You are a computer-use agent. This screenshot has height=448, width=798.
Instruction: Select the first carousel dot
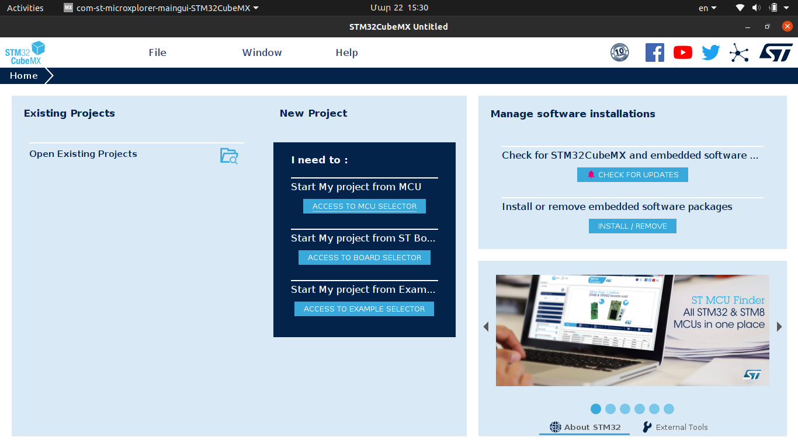click(596, 409)
